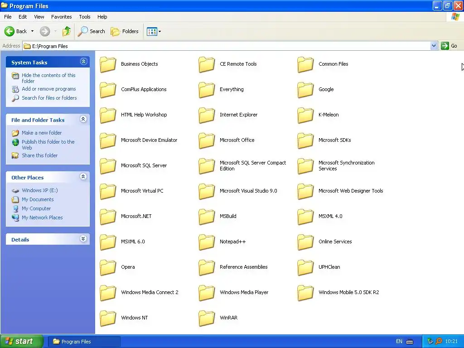Click the MSXML 4.0 folder name

click(330, 216)
